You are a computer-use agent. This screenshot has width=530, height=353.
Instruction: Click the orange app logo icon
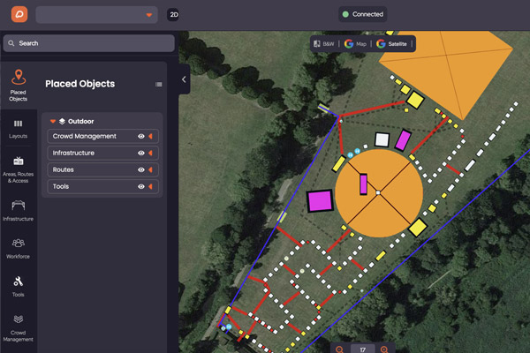coord(19,14)
